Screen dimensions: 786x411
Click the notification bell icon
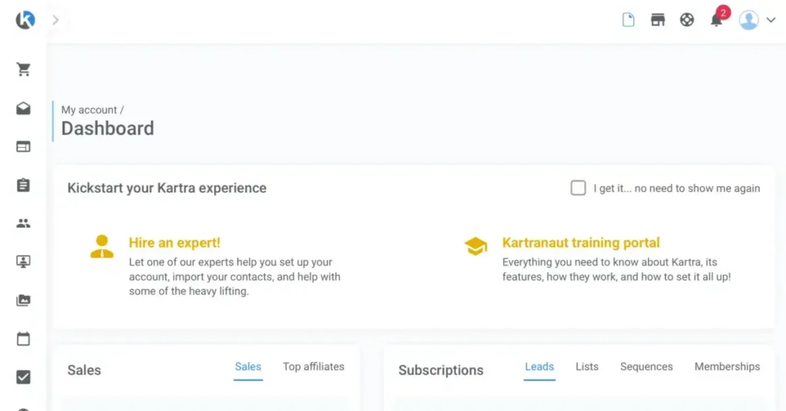[717, 20]
